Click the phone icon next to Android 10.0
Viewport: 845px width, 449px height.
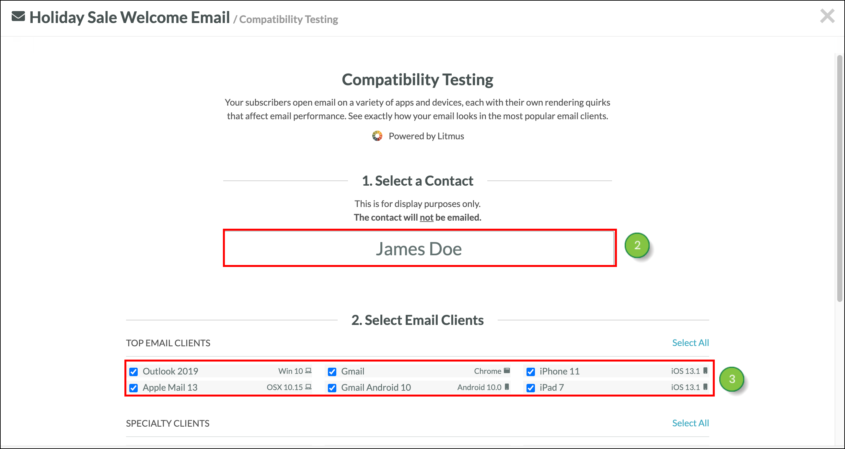pos(507,387)
